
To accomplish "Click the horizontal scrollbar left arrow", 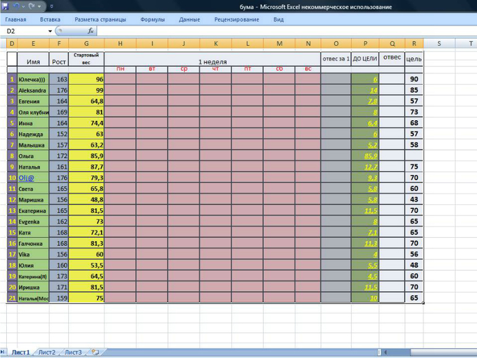I will coord(385,352).
